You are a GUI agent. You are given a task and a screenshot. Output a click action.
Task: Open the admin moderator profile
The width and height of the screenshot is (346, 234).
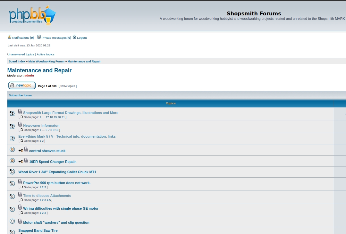click(29, 76)
